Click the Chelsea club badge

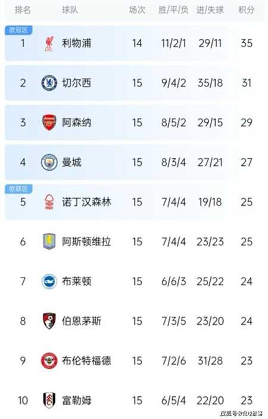click(49, 83)
